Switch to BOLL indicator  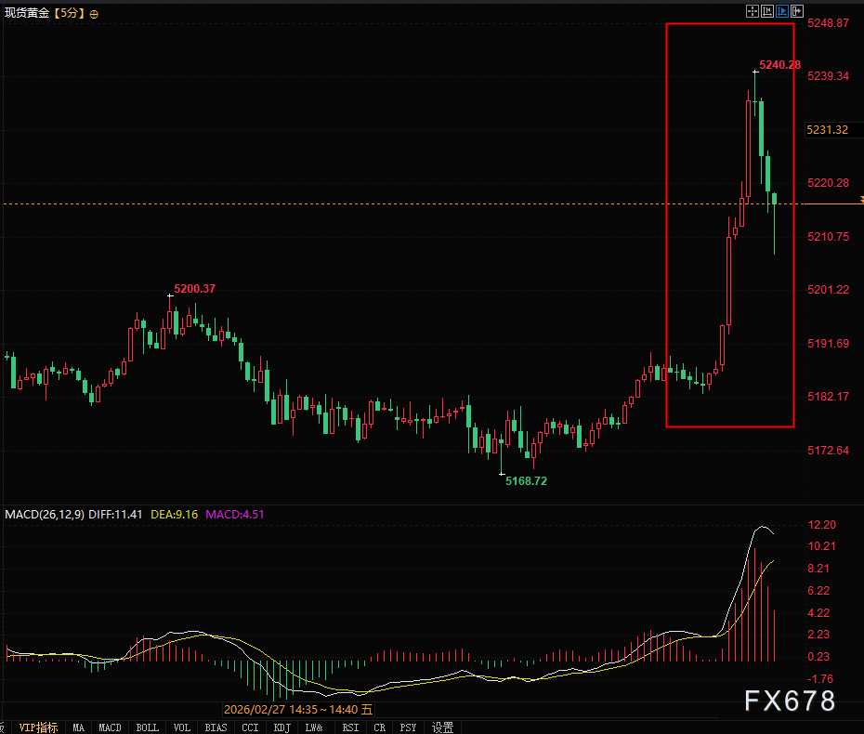point(147,727)
